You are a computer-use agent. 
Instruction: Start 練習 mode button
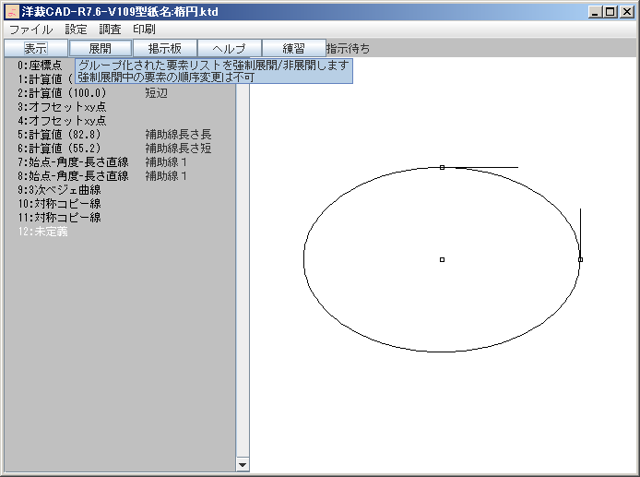[294, 48]
